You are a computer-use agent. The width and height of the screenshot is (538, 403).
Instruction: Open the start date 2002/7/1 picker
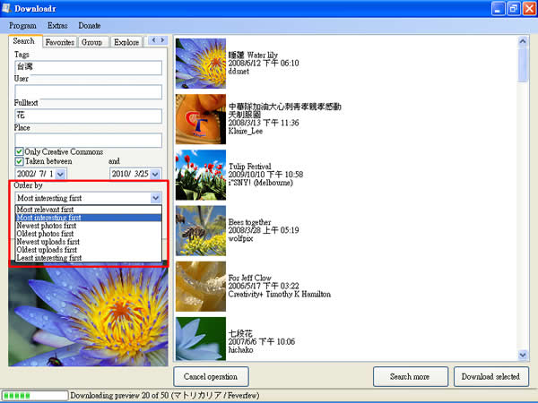point(60,174)
